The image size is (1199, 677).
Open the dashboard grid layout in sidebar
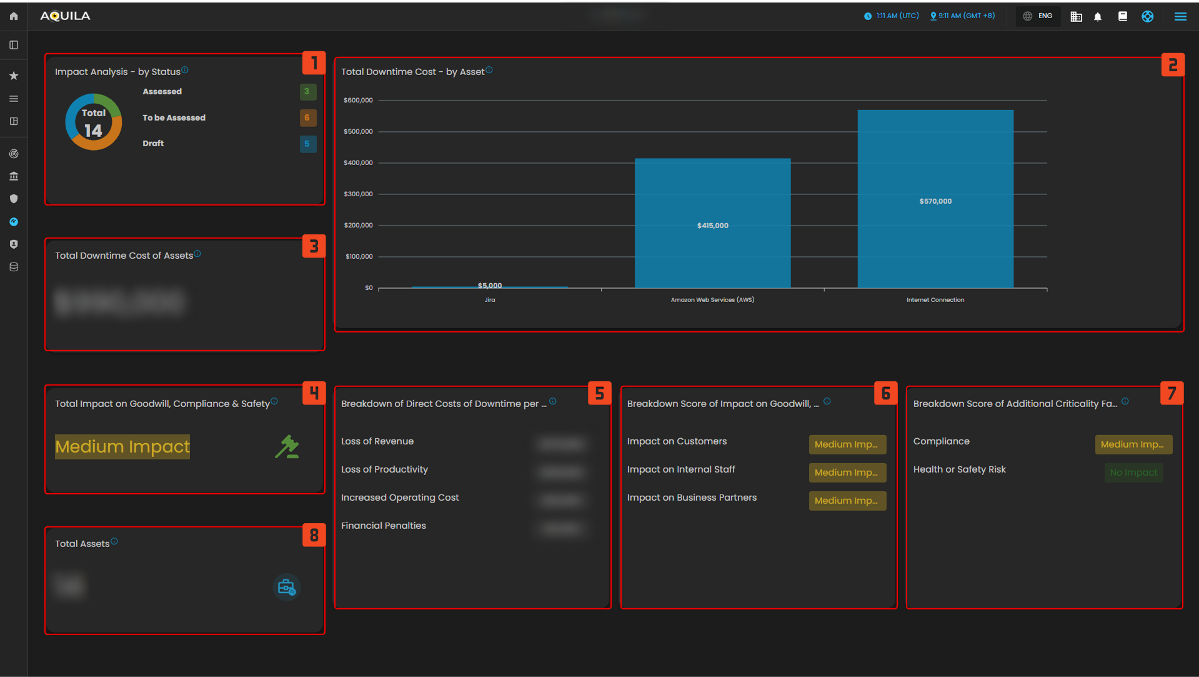coord(14,121)
